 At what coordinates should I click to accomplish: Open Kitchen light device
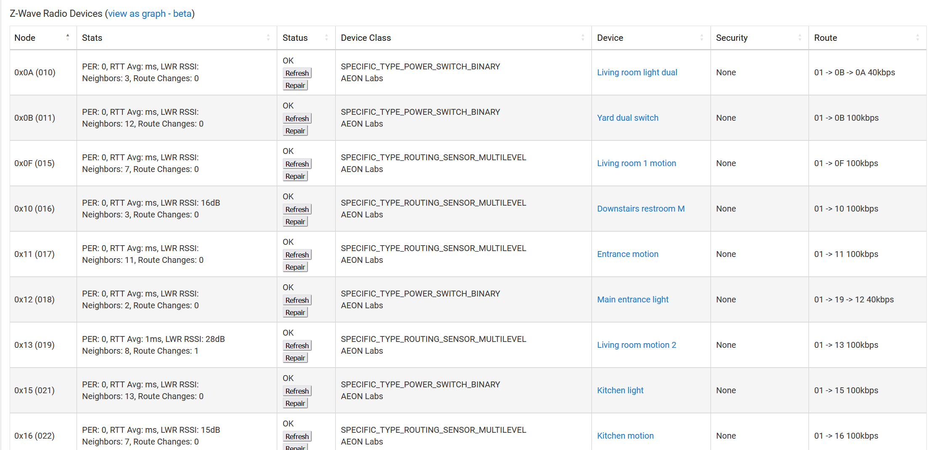coord(620,390)
